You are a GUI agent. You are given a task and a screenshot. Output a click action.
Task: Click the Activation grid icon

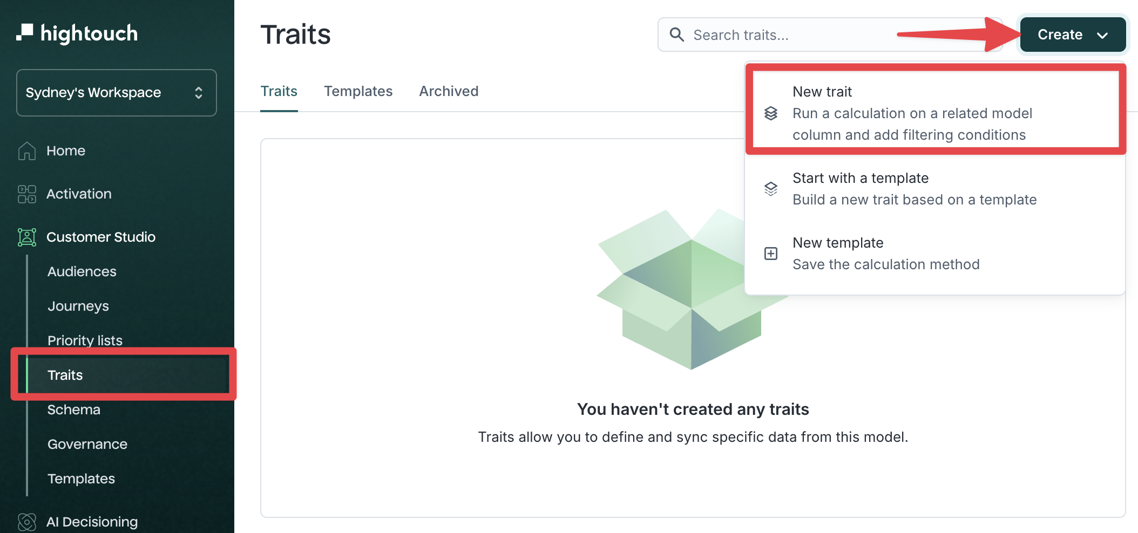tap(26, 194)
